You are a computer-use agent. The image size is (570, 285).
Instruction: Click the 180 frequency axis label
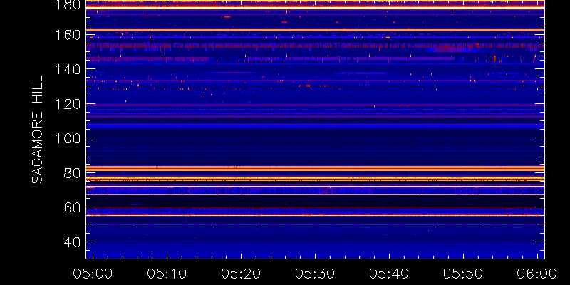coord(68,4)
